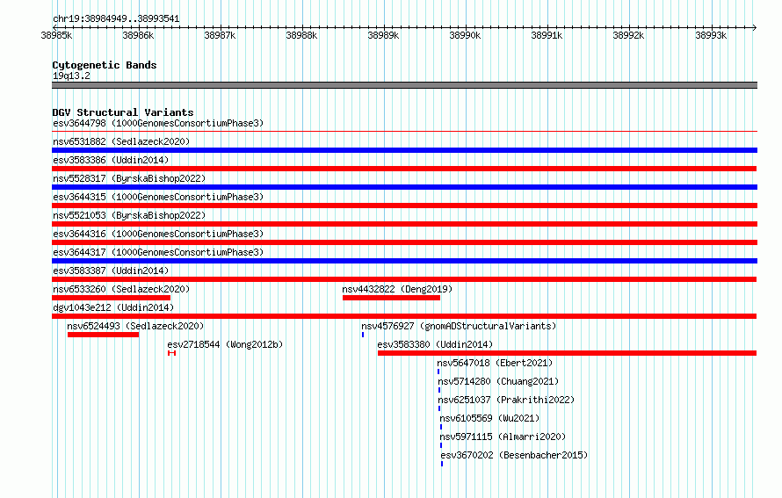Image resolution: width=782 pixels, height=498 pixels.
Task: Click esv3670202 (Besenbacher2015) label
Action: tap(514, 455)
